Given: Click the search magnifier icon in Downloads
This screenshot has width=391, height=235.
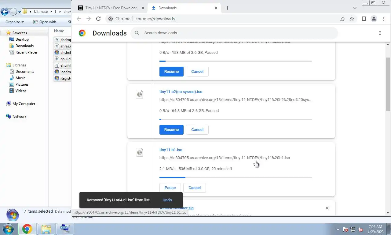Looking at the screenshot, I should click(x=137, y=33).
